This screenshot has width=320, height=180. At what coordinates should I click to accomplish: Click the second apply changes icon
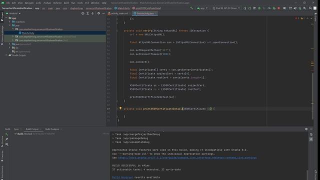249,8
